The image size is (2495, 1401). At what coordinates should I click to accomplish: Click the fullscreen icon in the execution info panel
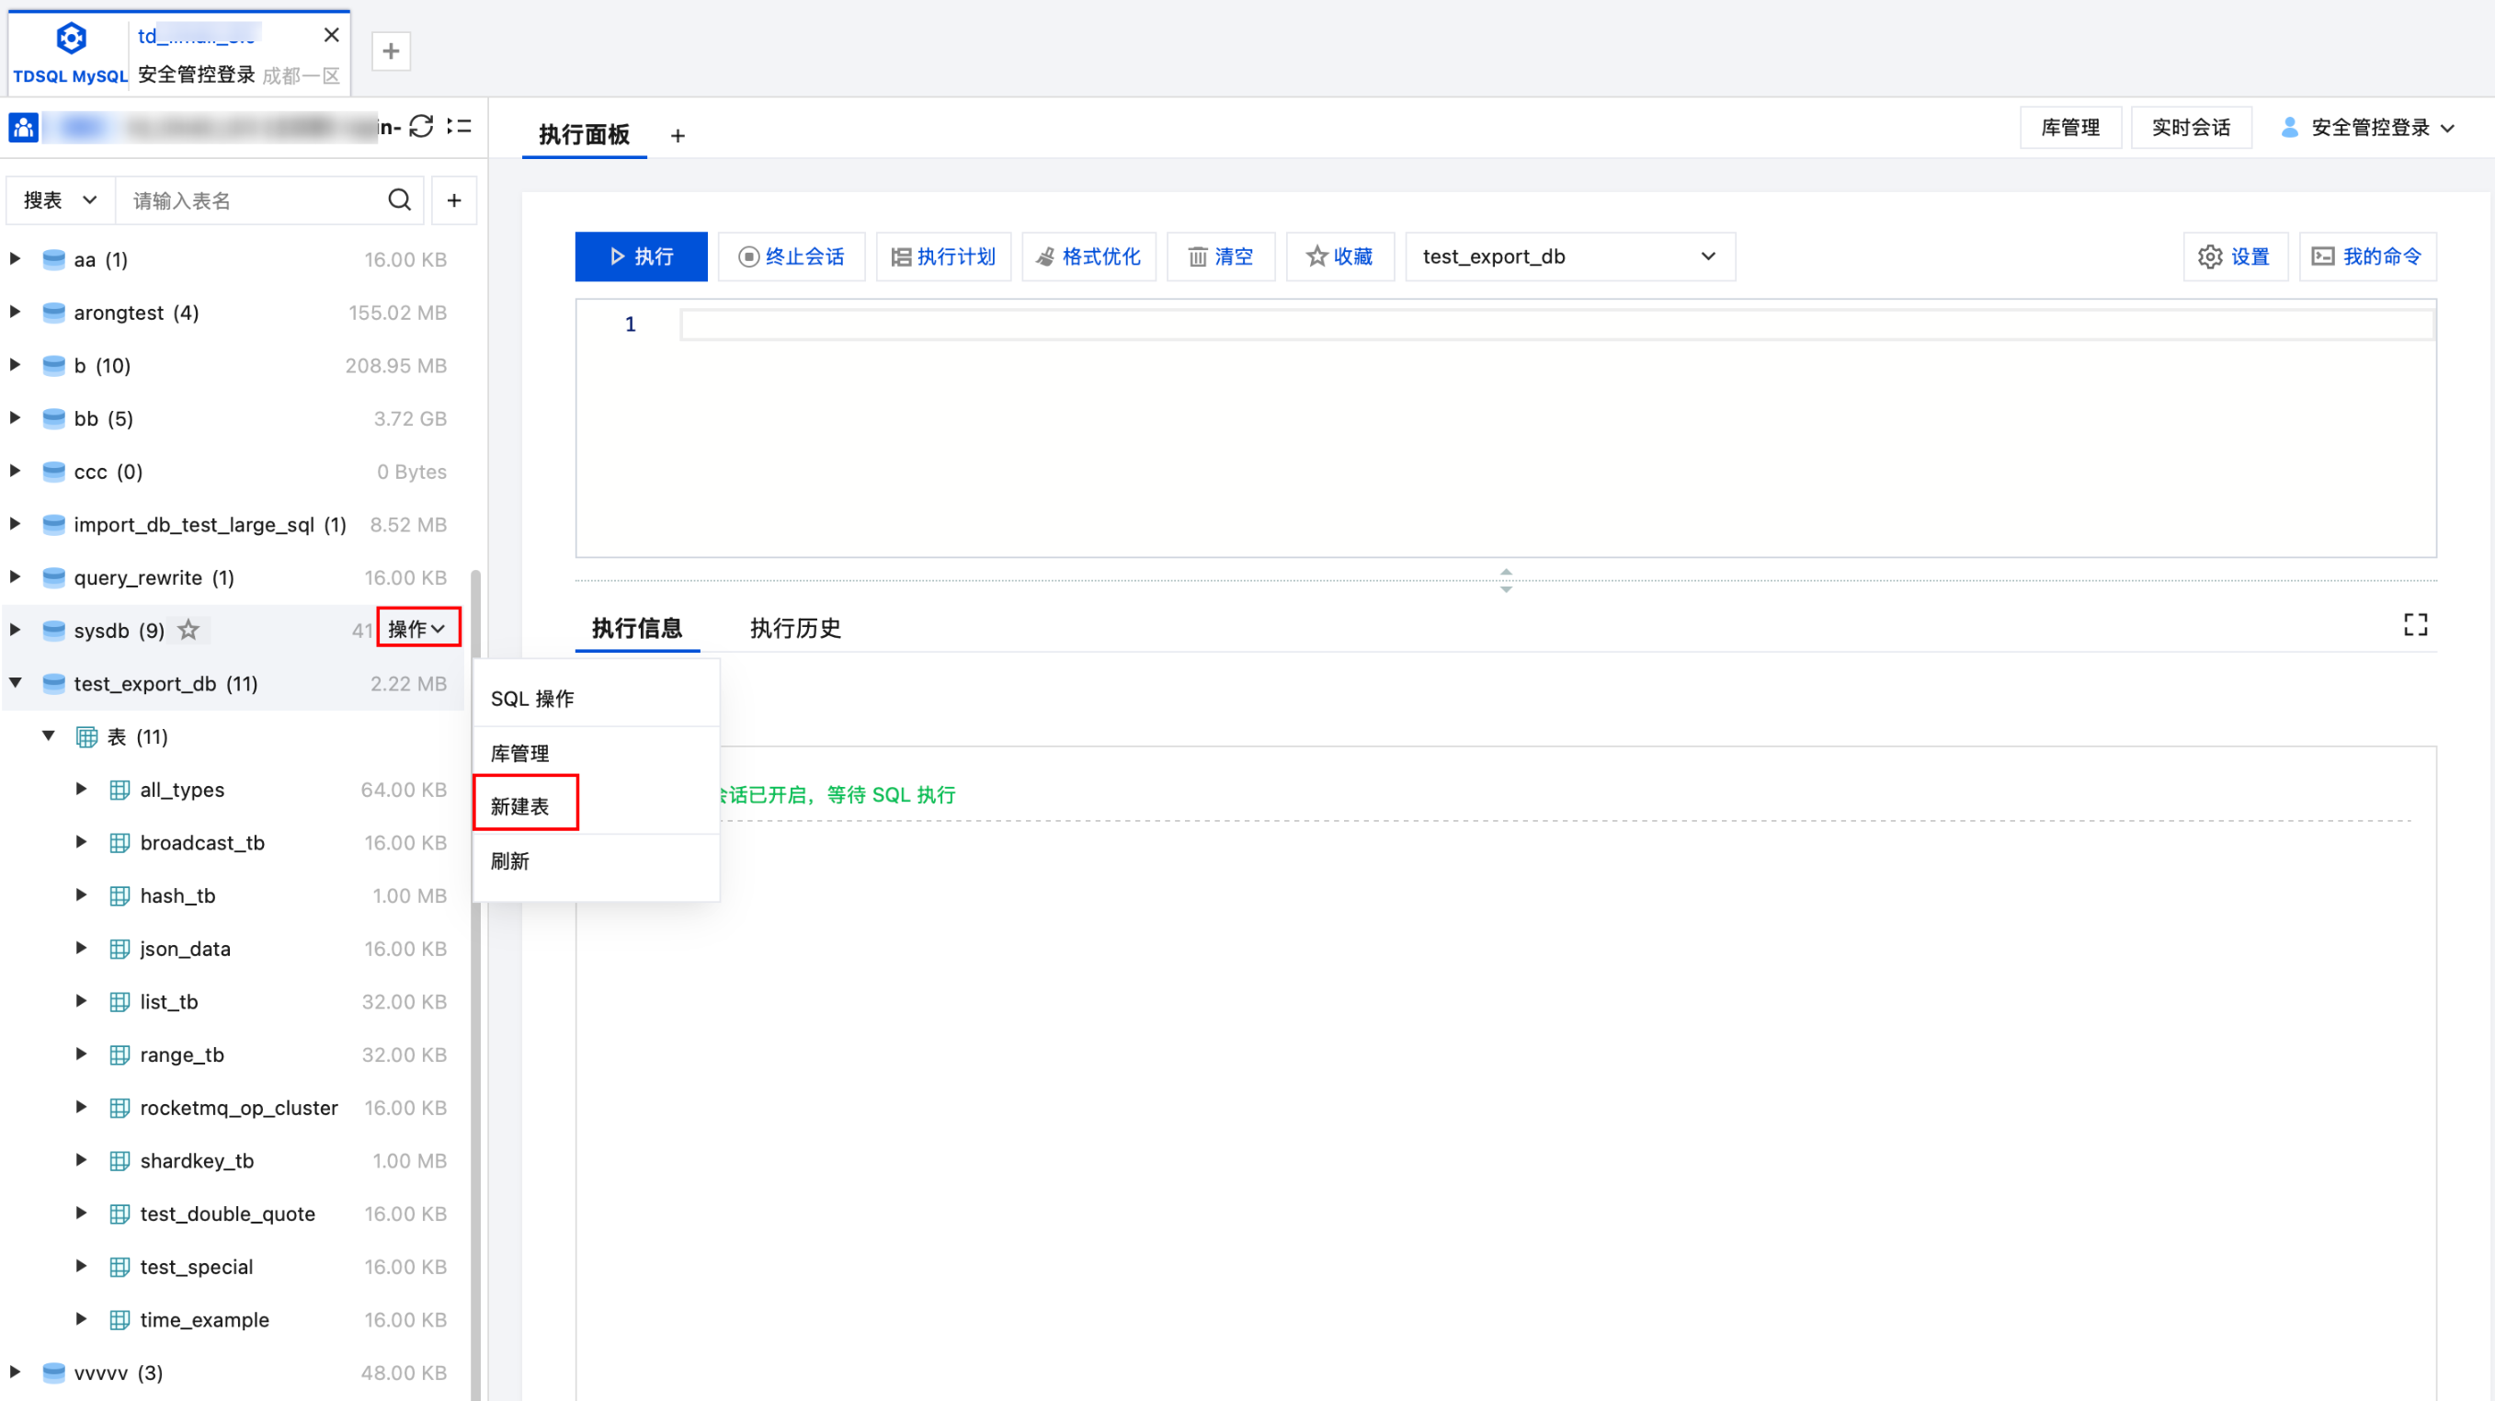2415,625
